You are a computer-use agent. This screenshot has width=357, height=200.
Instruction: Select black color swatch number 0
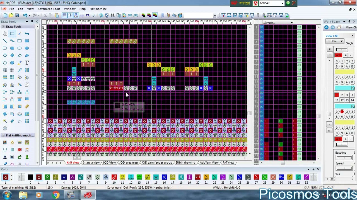point(30,177)
